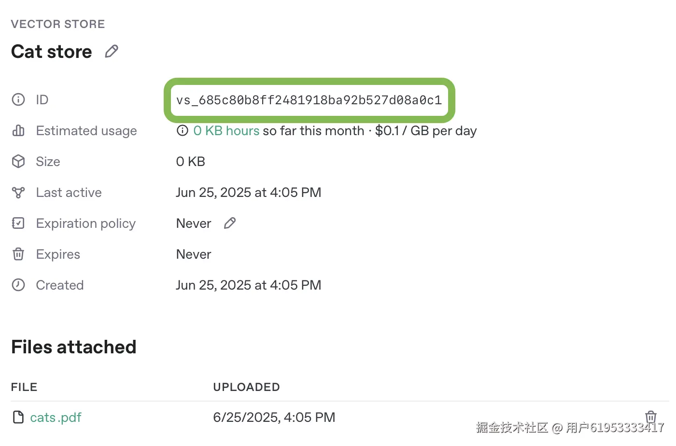Click the FILE column header
Image resolution: width=676 pixels, height=446 pixels.
pos(24,387)
